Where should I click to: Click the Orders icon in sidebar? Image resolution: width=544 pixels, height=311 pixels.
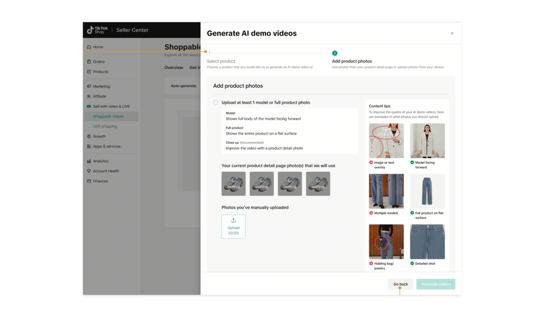[x=89, y=62]
